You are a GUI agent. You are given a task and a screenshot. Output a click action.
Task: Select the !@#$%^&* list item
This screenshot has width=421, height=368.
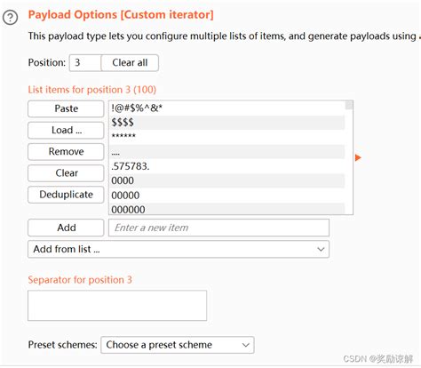pos(226,108)
